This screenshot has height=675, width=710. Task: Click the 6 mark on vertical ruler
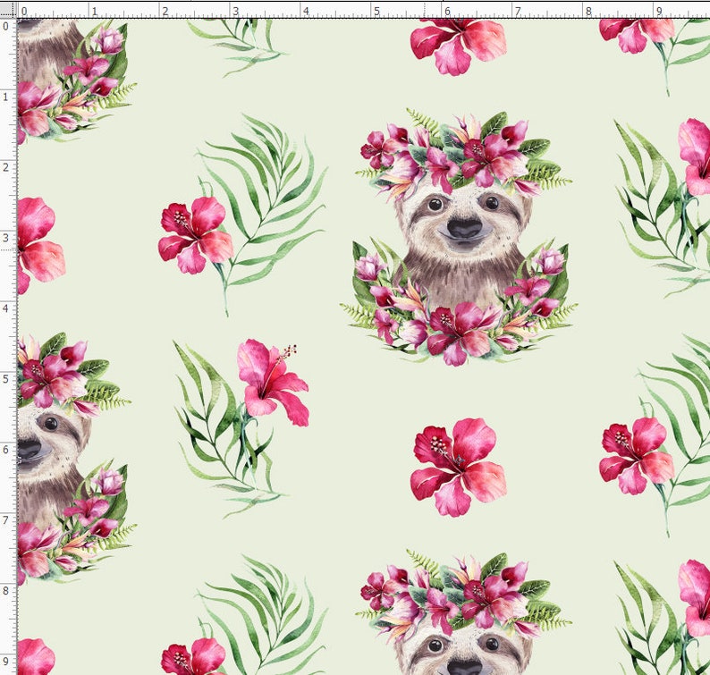[5, 450]
